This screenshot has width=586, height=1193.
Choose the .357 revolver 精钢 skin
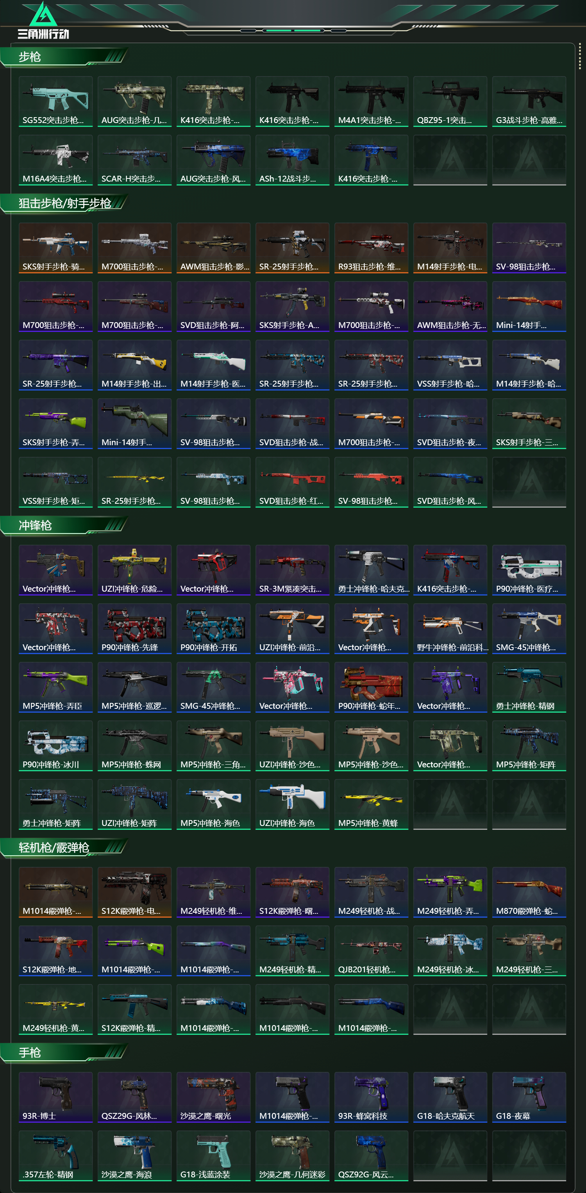coord(55,1156)
